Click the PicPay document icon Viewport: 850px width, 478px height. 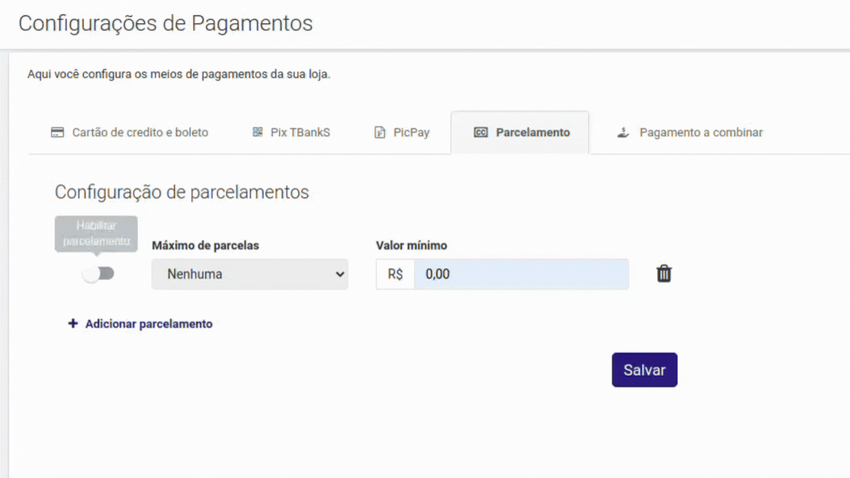point(379,132)
